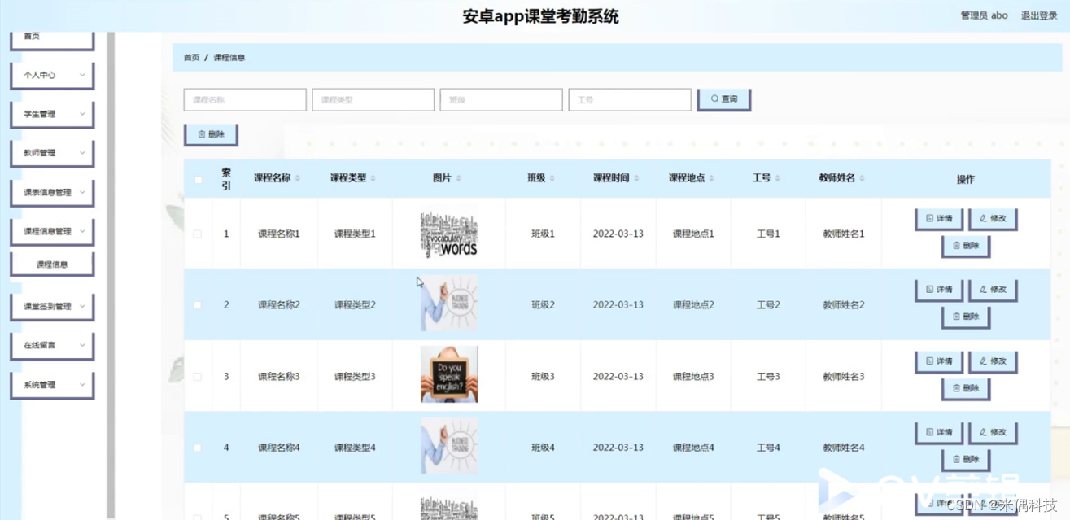Open the business training image in row 2
Screen dimensions: 1070x520
point(449,304)
